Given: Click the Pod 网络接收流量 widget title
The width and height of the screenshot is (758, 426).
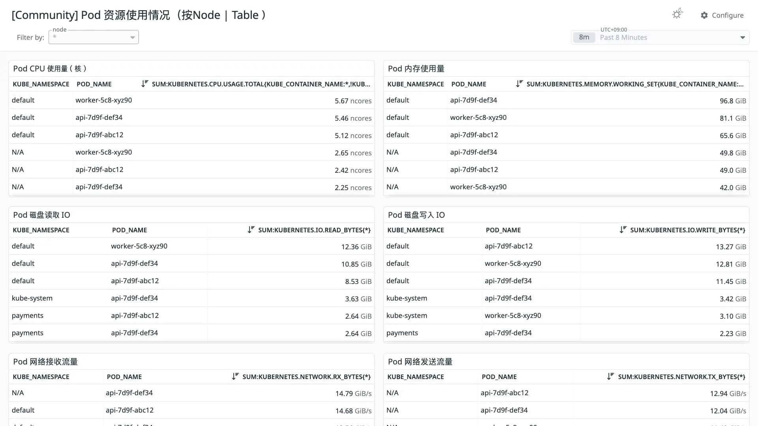Looking at the screenshot, I should (x=45, y=362).
